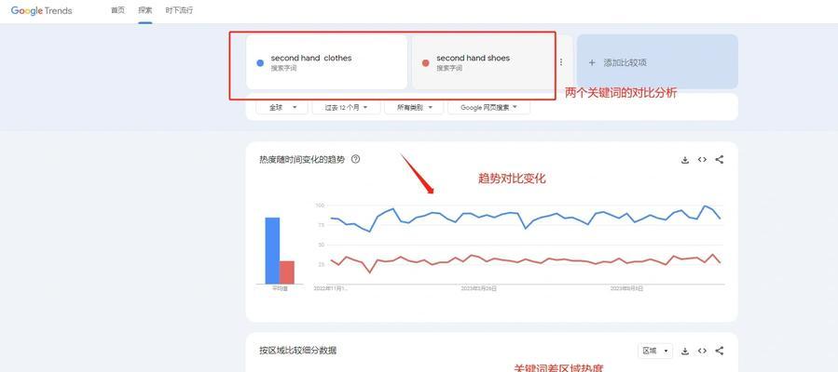Click 添加比较项 to add a comparison
Viewport: 838px width, 372px height.
[x=657, y=61]
